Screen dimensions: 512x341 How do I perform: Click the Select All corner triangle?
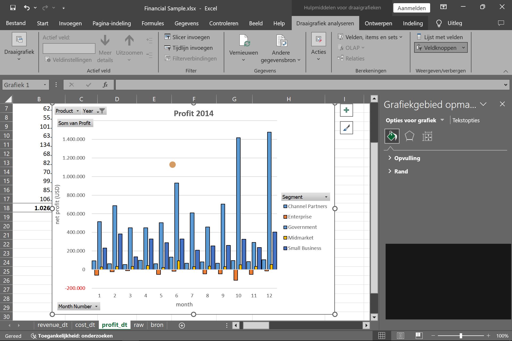[8, 99]
